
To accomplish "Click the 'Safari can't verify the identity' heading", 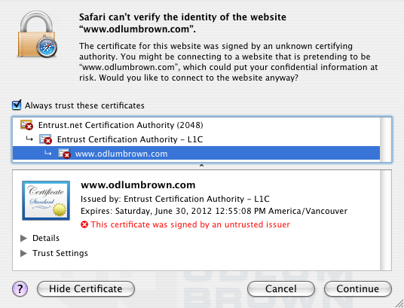I will 182,23.
